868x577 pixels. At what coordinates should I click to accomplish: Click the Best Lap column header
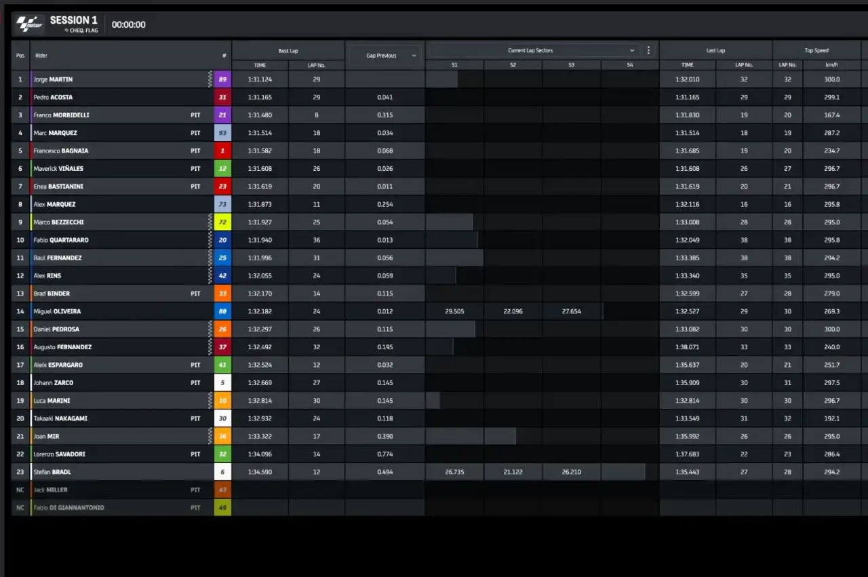tap(288, 51)
